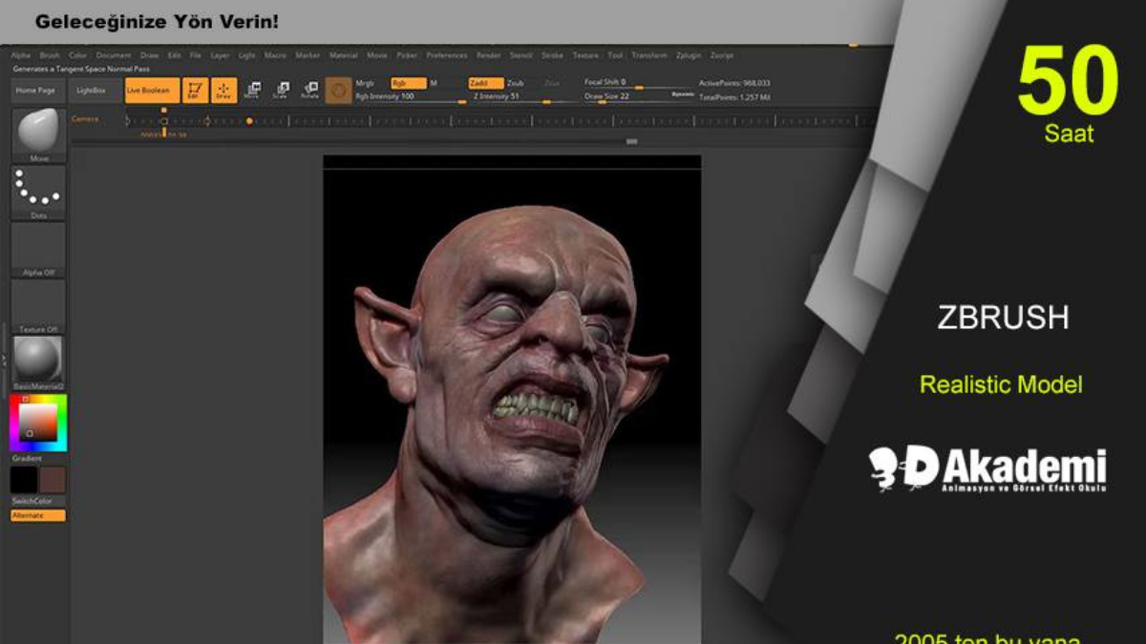Click the orange keyframe dot on Camera timeline

pyautogui.click(x=249, y=121)
